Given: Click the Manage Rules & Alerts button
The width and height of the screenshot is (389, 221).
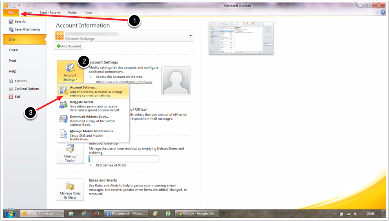Looking at the screenshot, I should coord(70,190).
